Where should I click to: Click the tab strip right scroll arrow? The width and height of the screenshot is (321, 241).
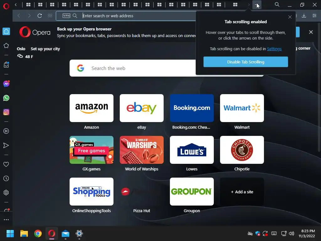249,4
